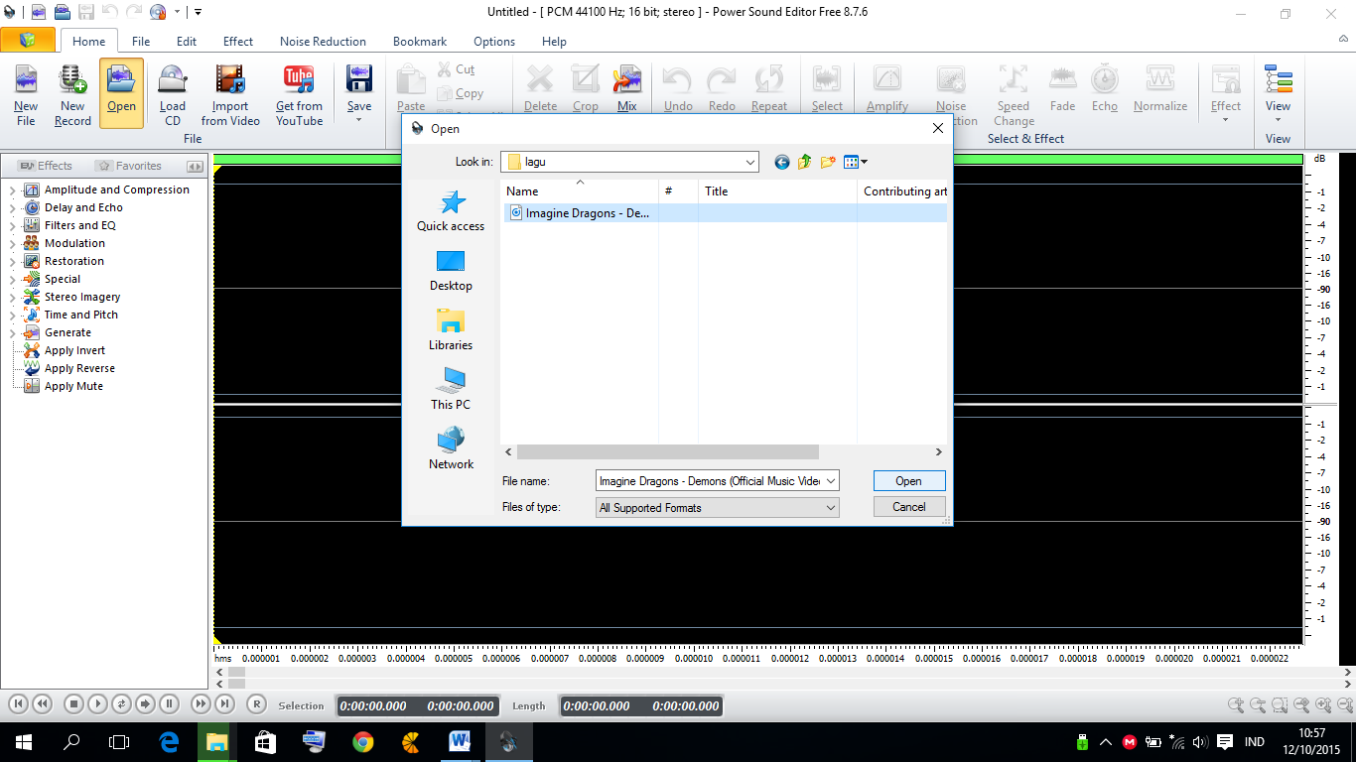Select Apply Reverse in effects tree
Image resolution: width=1356 pixels, height=762 pixels.
click(79, 368)
